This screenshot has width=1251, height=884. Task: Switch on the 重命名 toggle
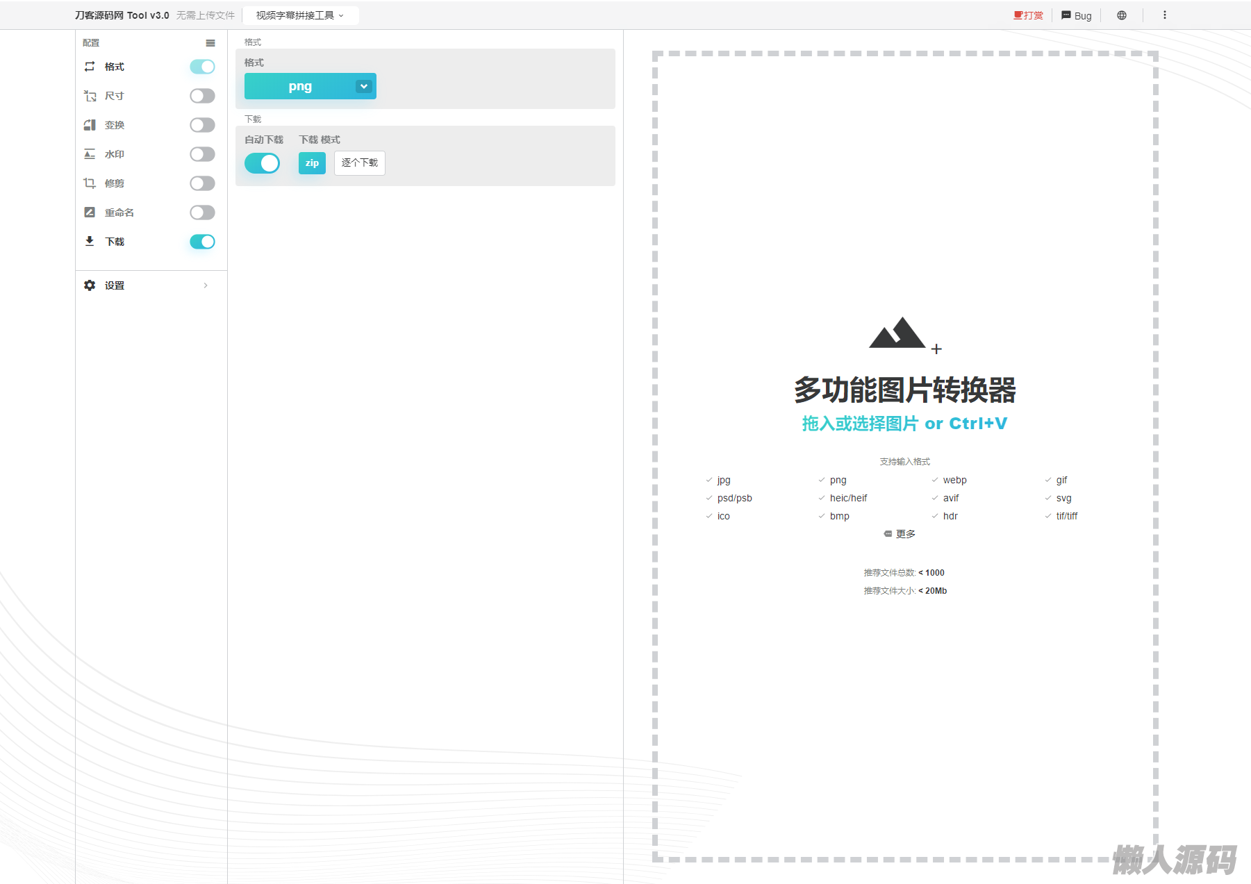click(x=202, y=212)
